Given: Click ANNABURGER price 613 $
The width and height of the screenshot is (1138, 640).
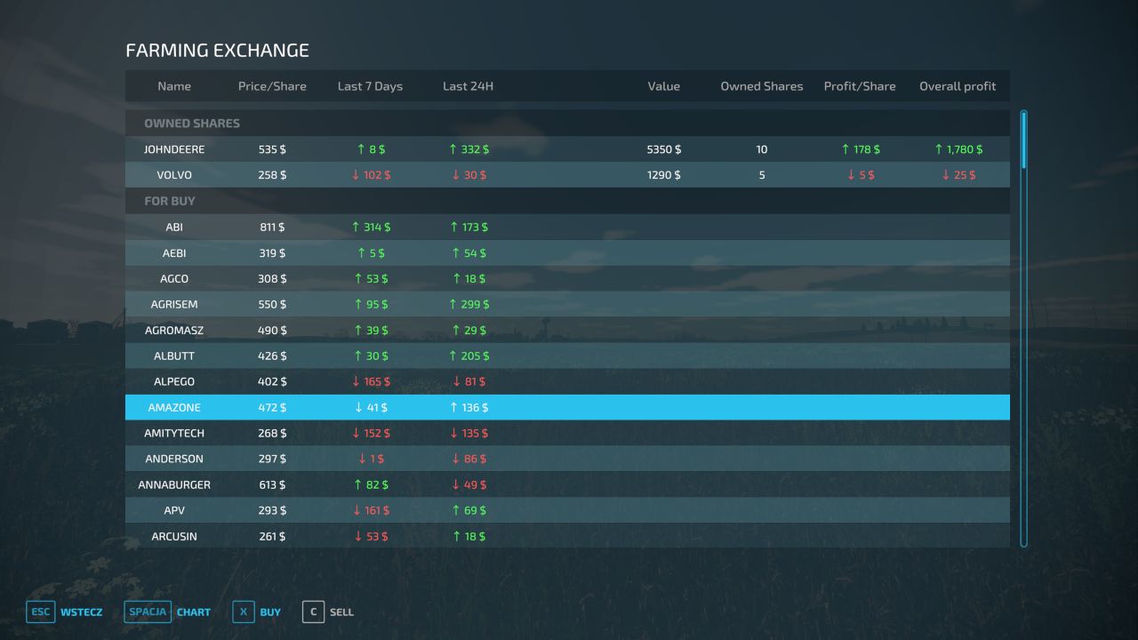Looking at the screenshot, I should 272,484.
